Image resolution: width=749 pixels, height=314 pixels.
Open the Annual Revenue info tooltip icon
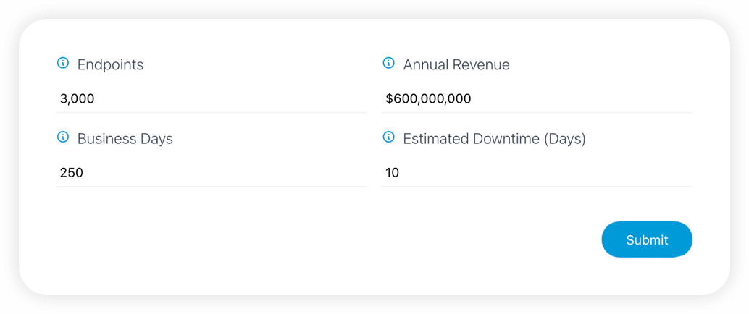(389, 63)
